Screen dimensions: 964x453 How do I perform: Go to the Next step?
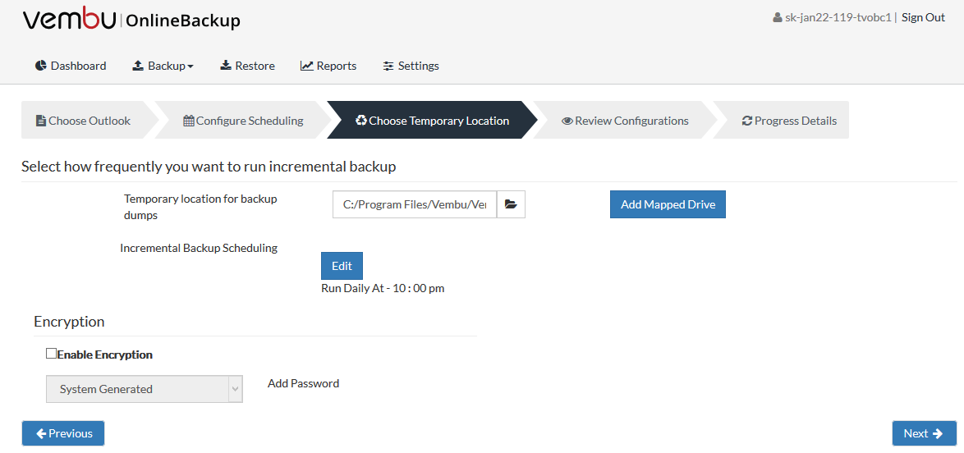coord(924,433)
